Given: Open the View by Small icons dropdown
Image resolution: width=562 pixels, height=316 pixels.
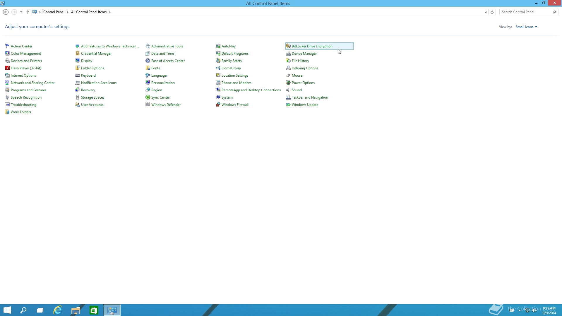Looking at the screenshot, I should 526,27.
